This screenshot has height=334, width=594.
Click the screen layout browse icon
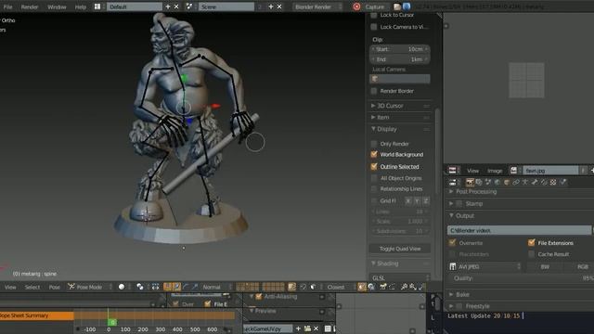pos(97,6)
